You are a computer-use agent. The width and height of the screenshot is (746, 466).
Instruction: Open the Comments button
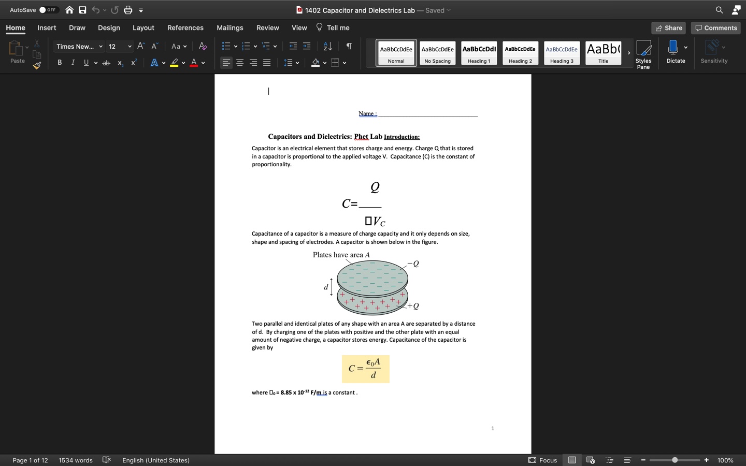point(715,28)
